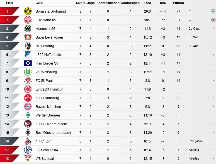Sort table by Tore column header
This screenshot has width=216, height=164.
(147, 3)
